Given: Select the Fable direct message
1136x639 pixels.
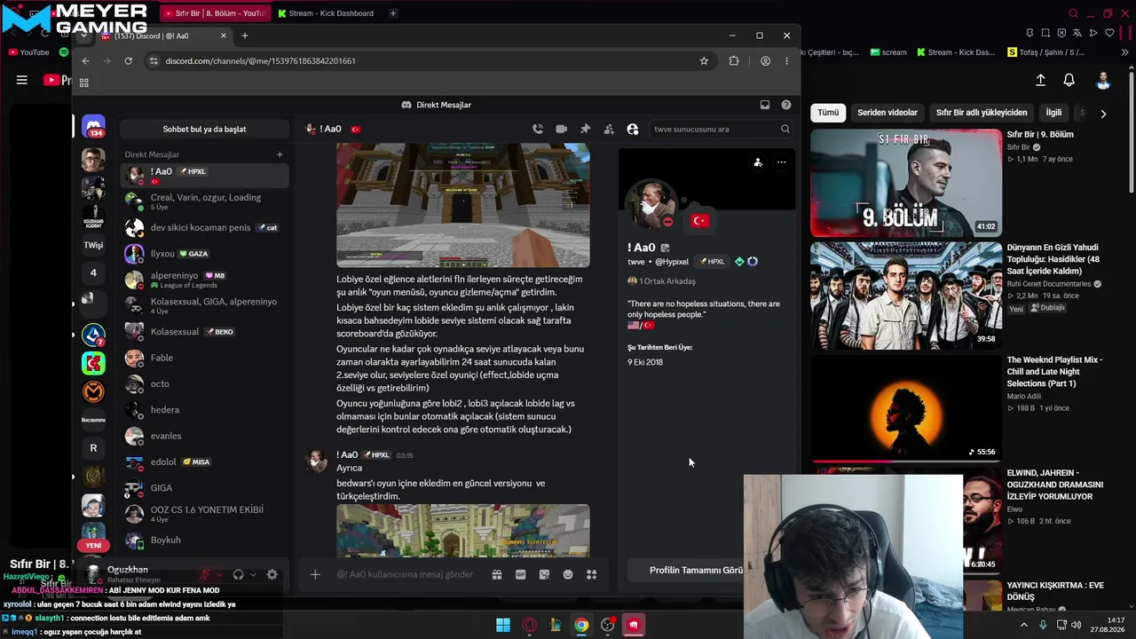Looking at the screenshot, I should click(205, 358).
